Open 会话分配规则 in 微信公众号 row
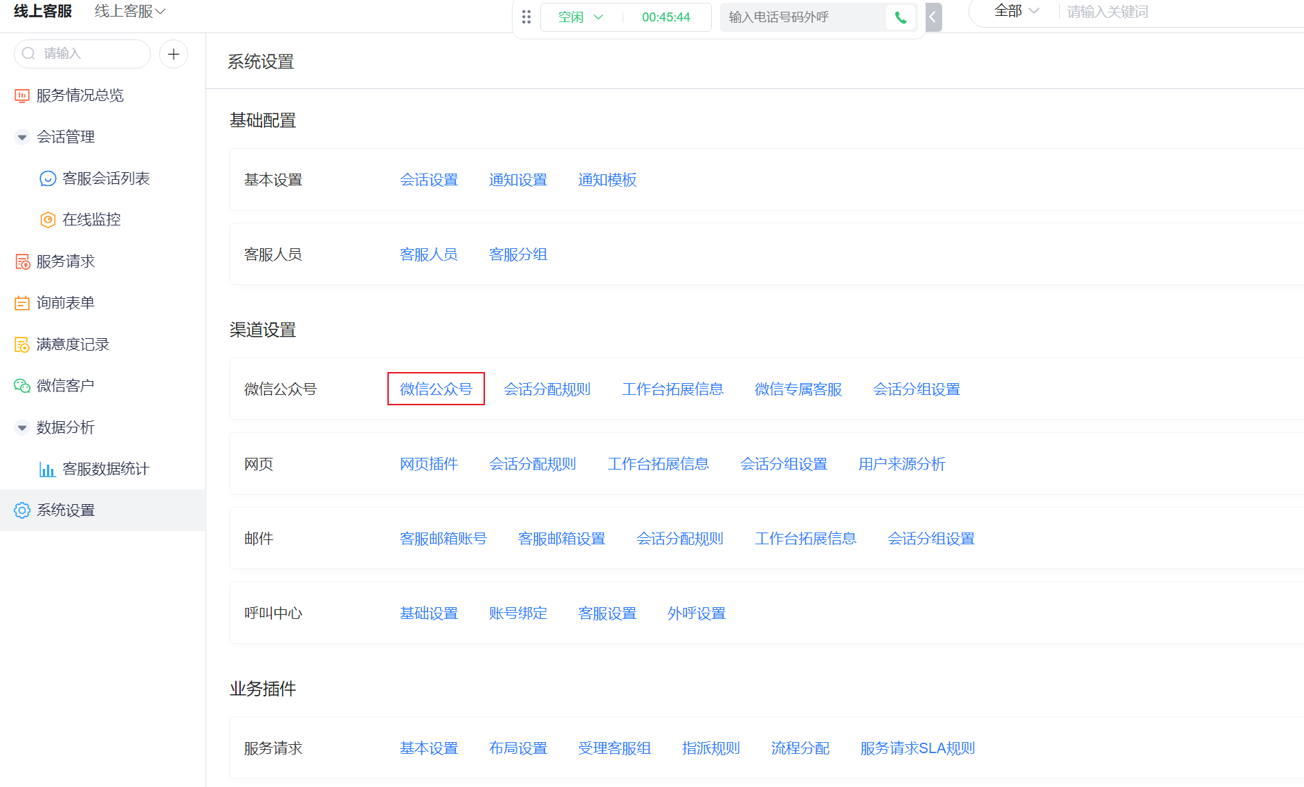 point(547,389)
